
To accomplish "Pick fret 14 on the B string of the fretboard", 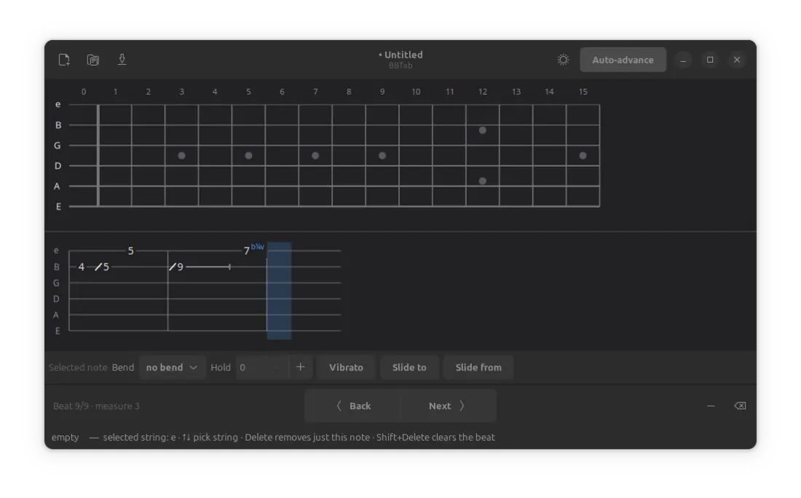I will pyautogui.click(x=549, y=125).
